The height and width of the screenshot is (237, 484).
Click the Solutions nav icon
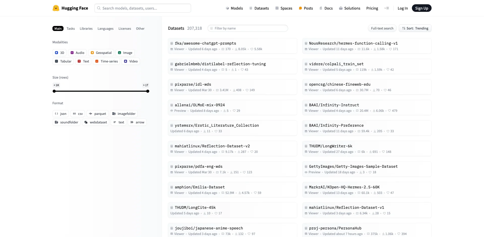click(x=341, y=8)
